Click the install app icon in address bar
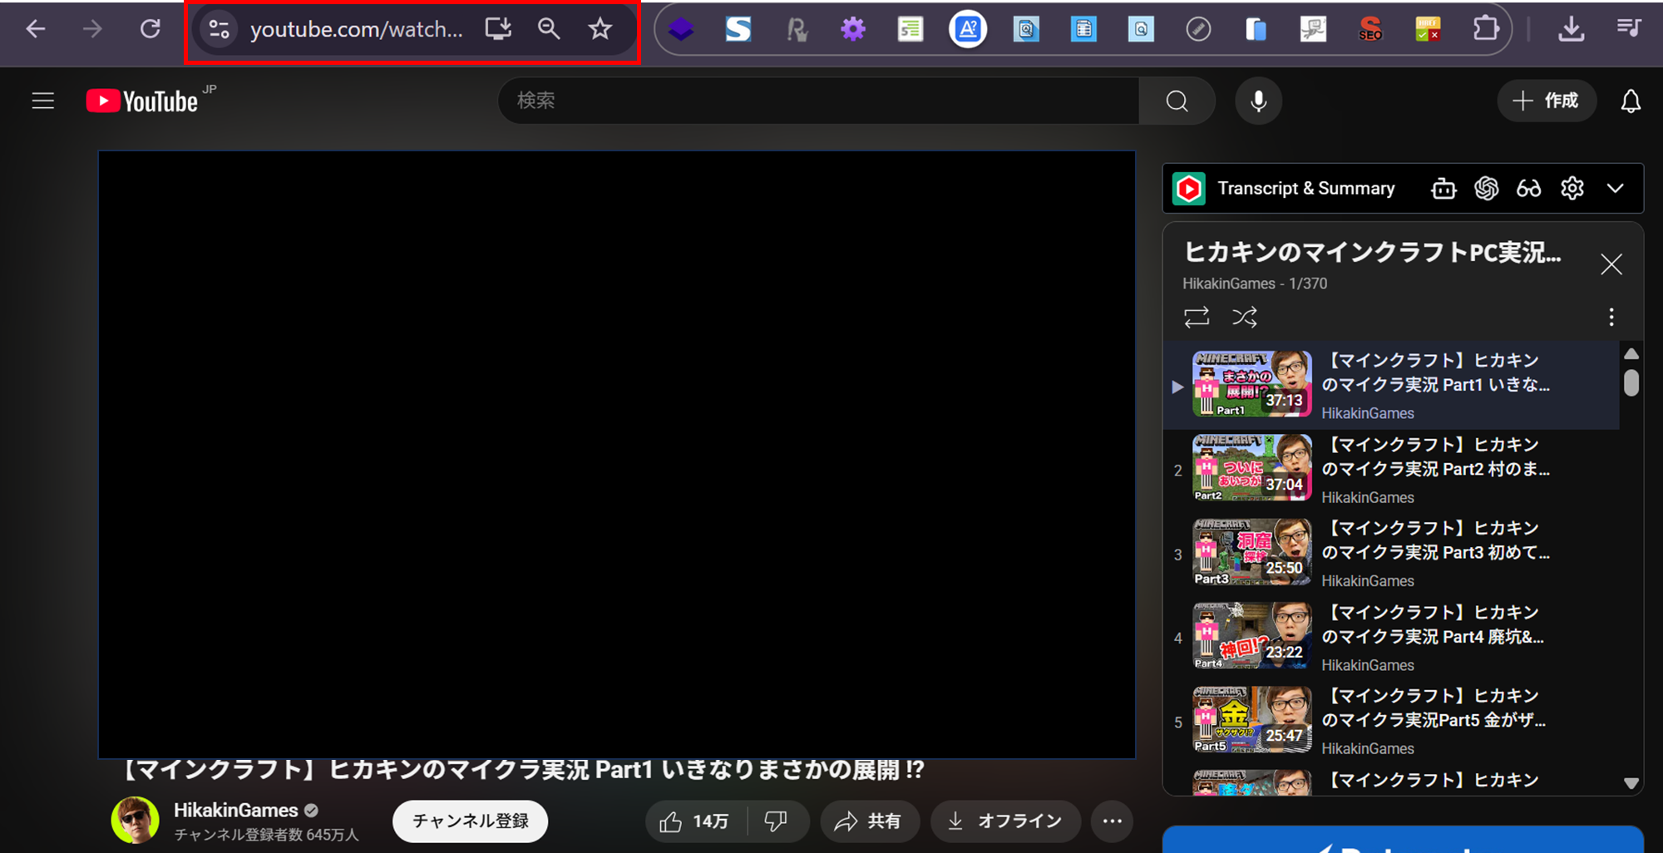Screen dimensions: 1663x853 point(498,29)
